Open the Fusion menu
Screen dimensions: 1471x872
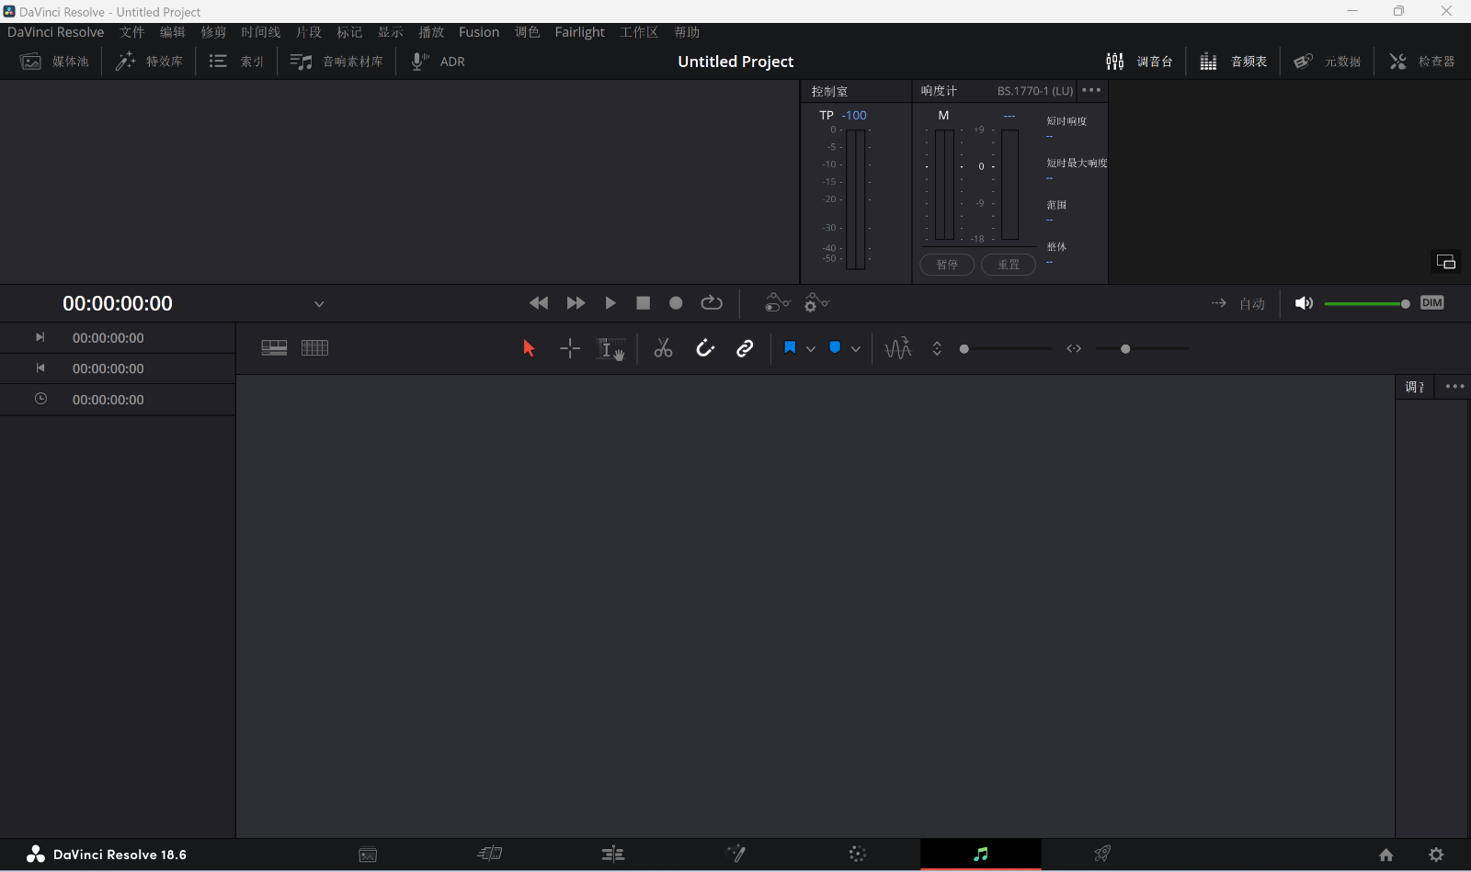coord(479,32)
